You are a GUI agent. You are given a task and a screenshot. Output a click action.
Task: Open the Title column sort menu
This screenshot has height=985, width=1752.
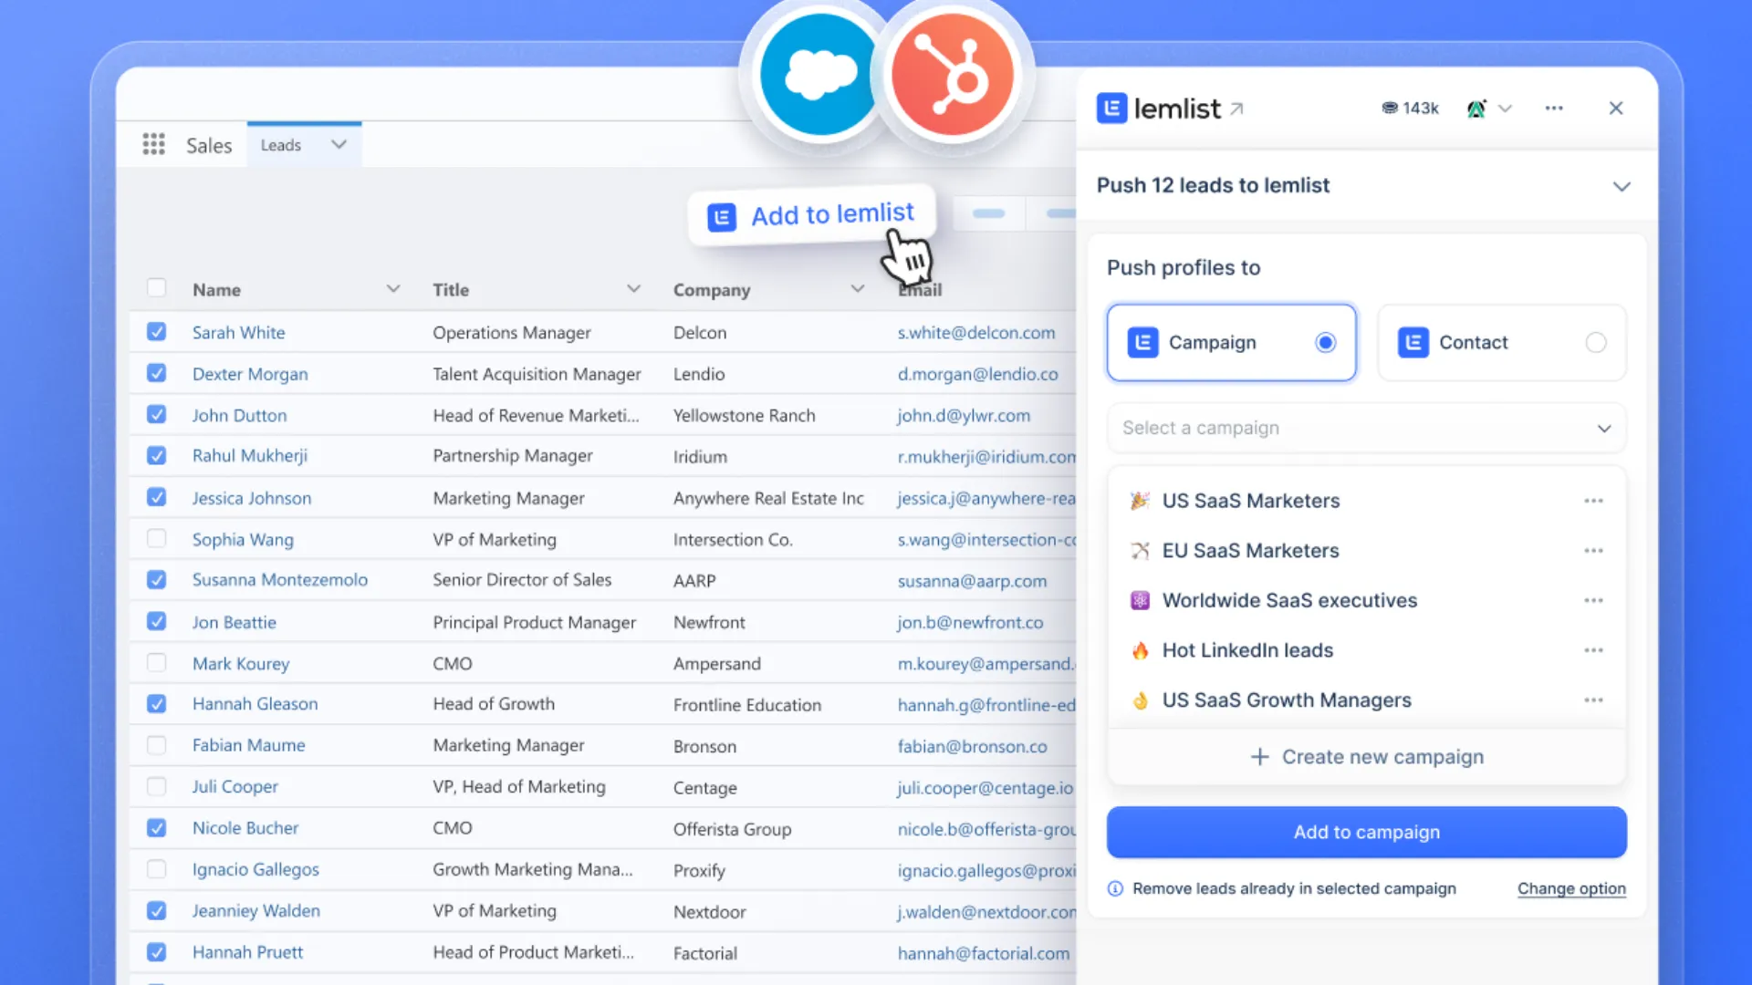click(x=633, y=289)
